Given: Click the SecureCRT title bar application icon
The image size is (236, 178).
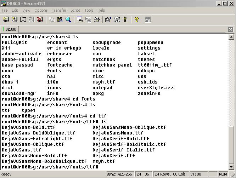Looking at the screenshot, I should [3, 4].
